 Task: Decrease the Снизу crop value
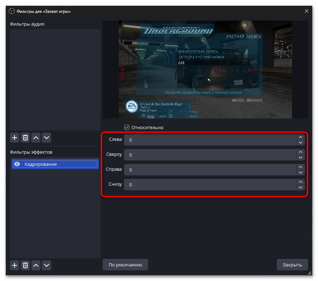tap(301, 187)
